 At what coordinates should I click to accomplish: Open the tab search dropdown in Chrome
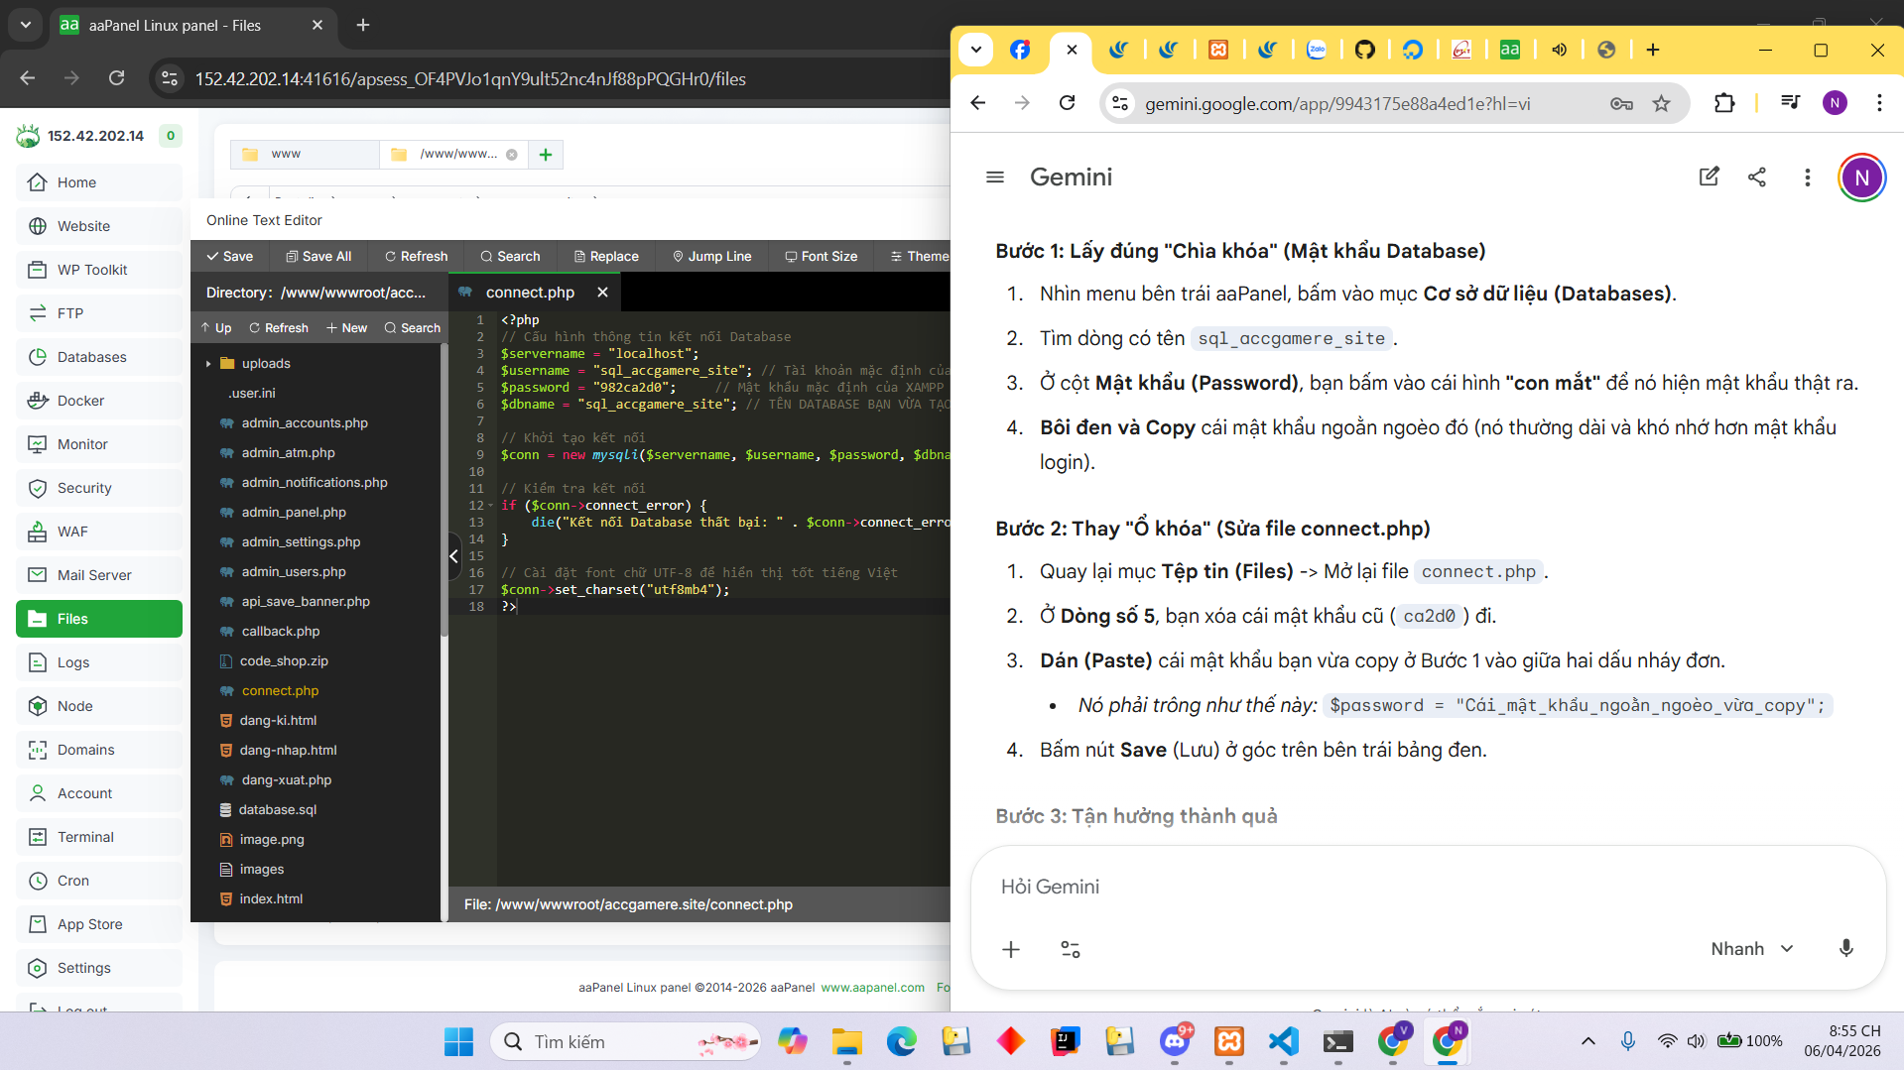coord(975,50)
